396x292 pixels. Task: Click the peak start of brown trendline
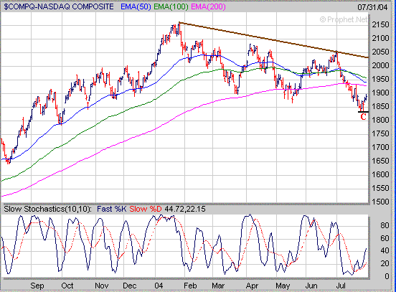[179, 23]
